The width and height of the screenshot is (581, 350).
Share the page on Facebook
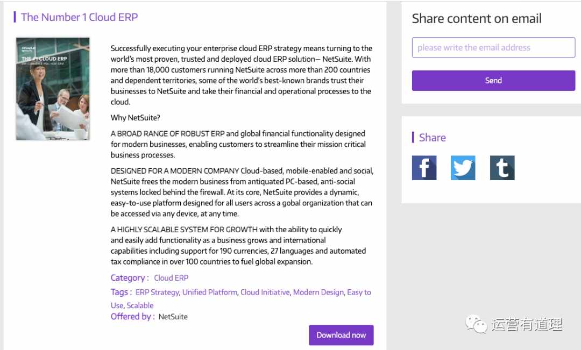pyautogui.click(x=424, y=168)
